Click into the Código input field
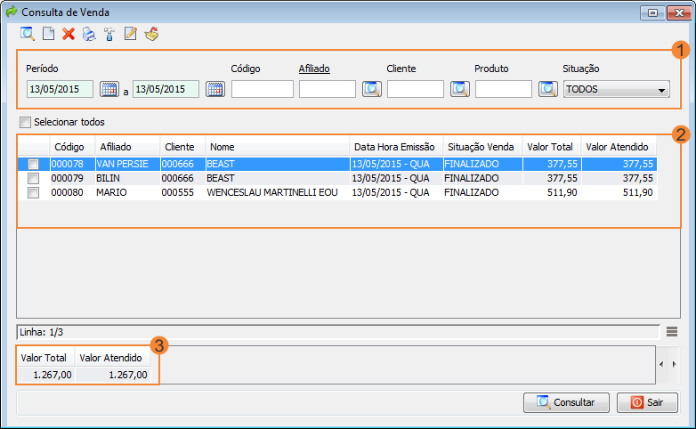 coord(262,89)
